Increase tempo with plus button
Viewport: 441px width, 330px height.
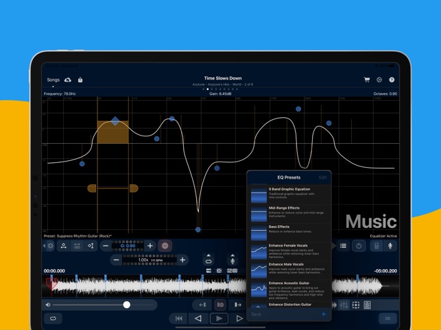182,259
